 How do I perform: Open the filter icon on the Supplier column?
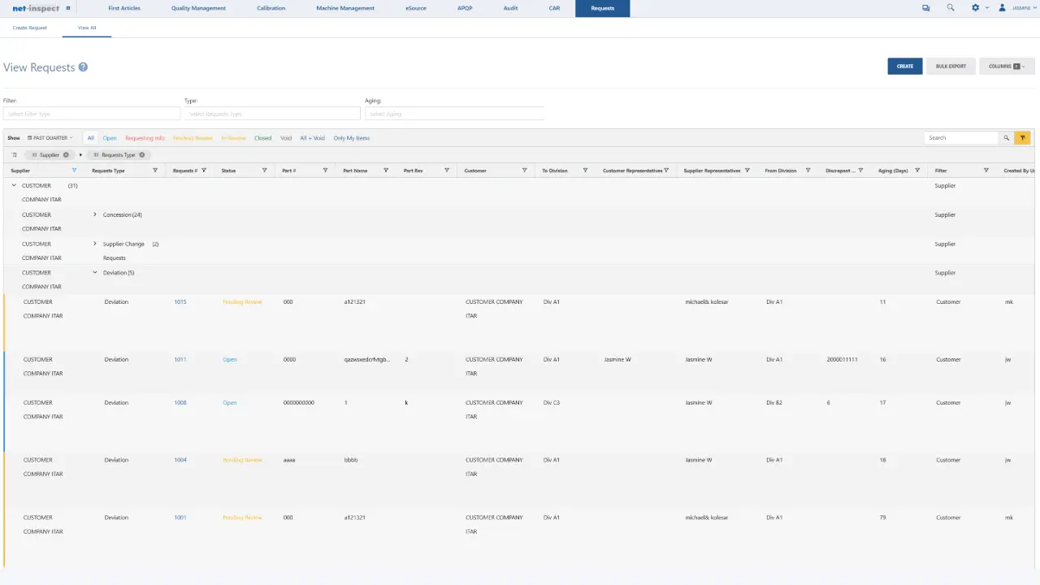click(x=73, y=170)
